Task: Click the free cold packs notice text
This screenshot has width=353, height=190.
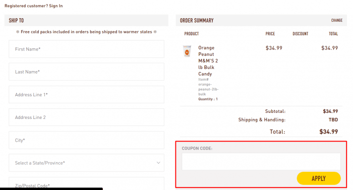Action: (86, 32)
